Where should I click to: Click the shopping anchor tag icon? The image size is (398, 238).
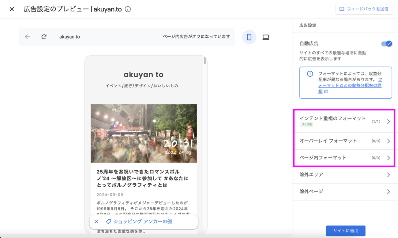point(108,222)
